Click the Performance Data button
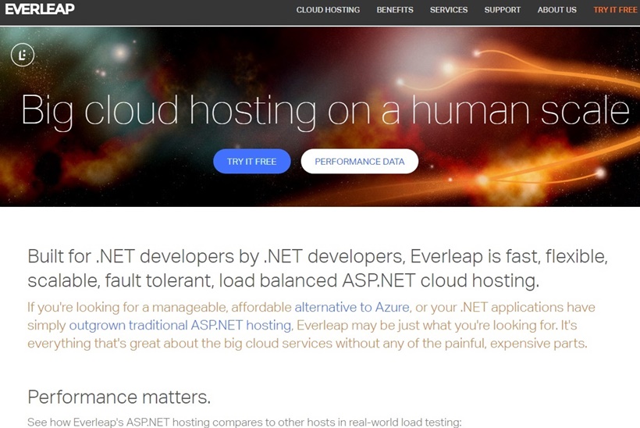This screenshot has height=428, width=640. tap(360, 162)
